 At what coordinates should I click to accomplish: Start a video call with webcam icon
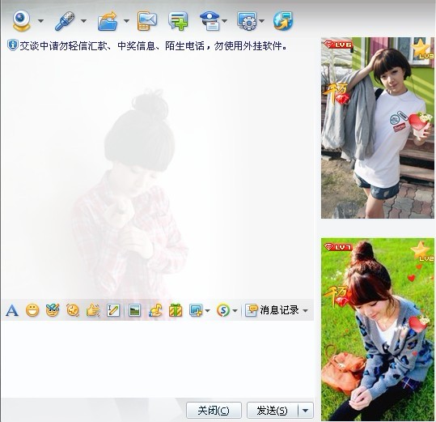coord(21,21)
